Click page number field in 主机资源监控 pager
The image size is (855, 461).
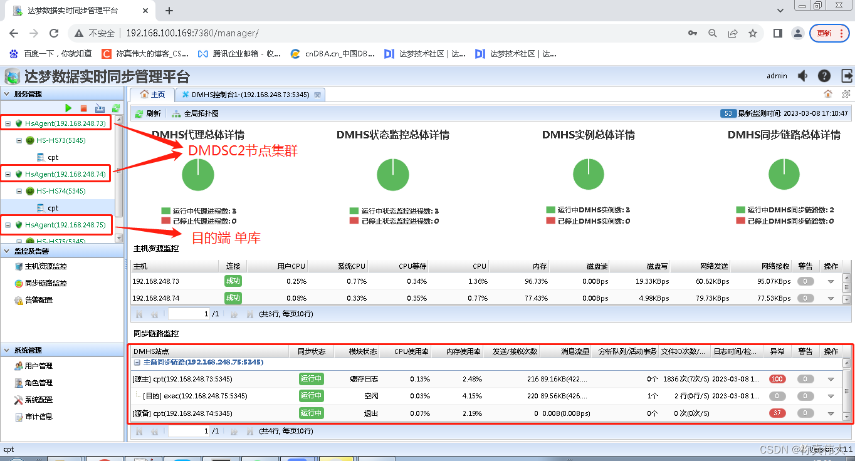pyautogui.click(x=188, y=314)
